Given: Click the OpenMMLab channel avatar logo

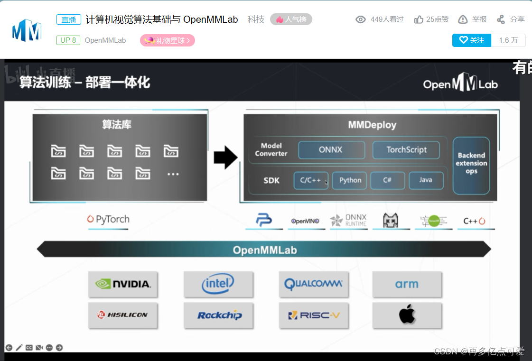Looking at the screenshot, I should [27, 30].
